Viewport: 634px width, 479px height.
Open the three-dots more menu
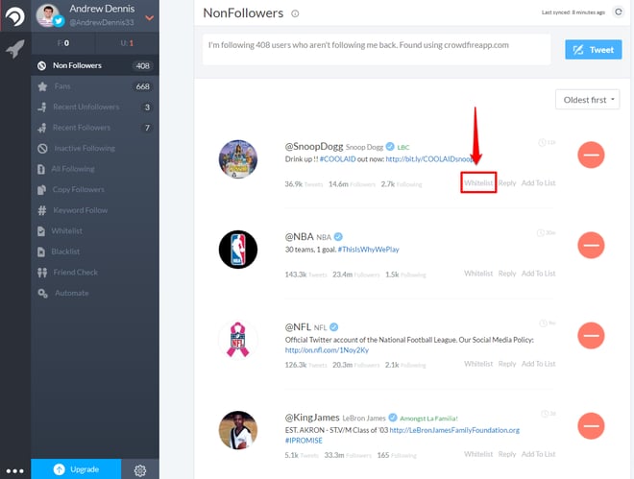pos(15,471)
